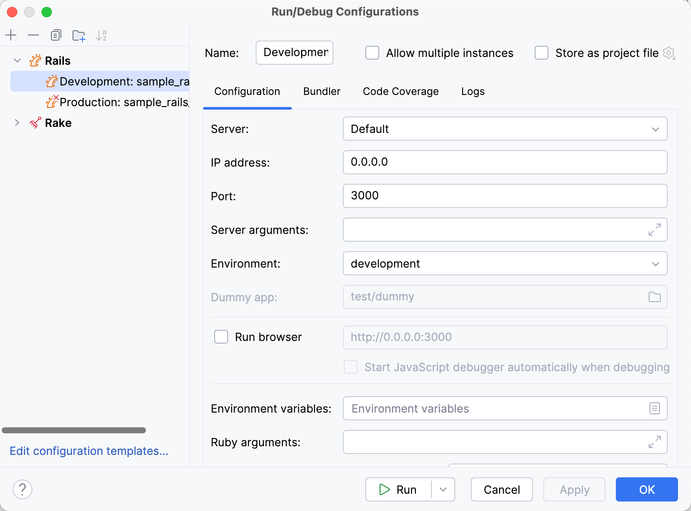The height and width of the screenshot is (511, 691).
Task: Open Store as project file settings gear
Action: click(x=669, y=53)
